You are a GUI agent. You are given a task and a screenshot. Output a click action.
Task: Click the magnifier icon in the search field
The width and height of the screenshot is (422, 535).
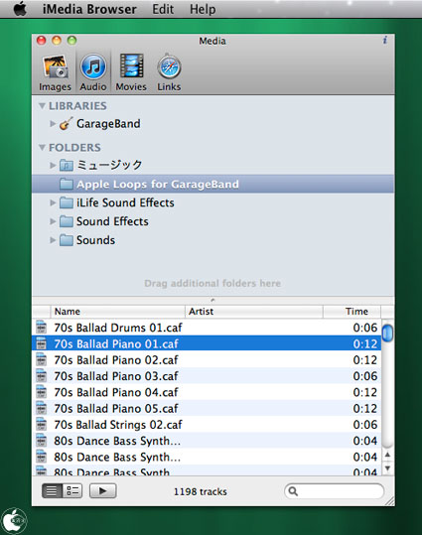293,491
